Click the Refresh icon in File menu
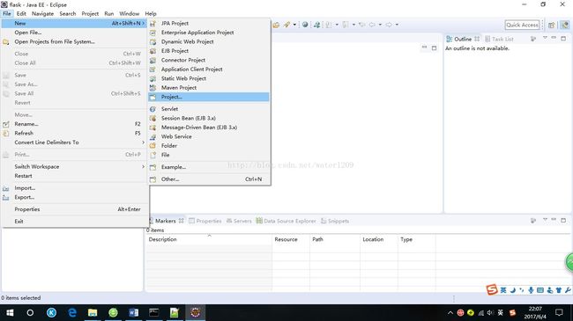 [6, 133]
